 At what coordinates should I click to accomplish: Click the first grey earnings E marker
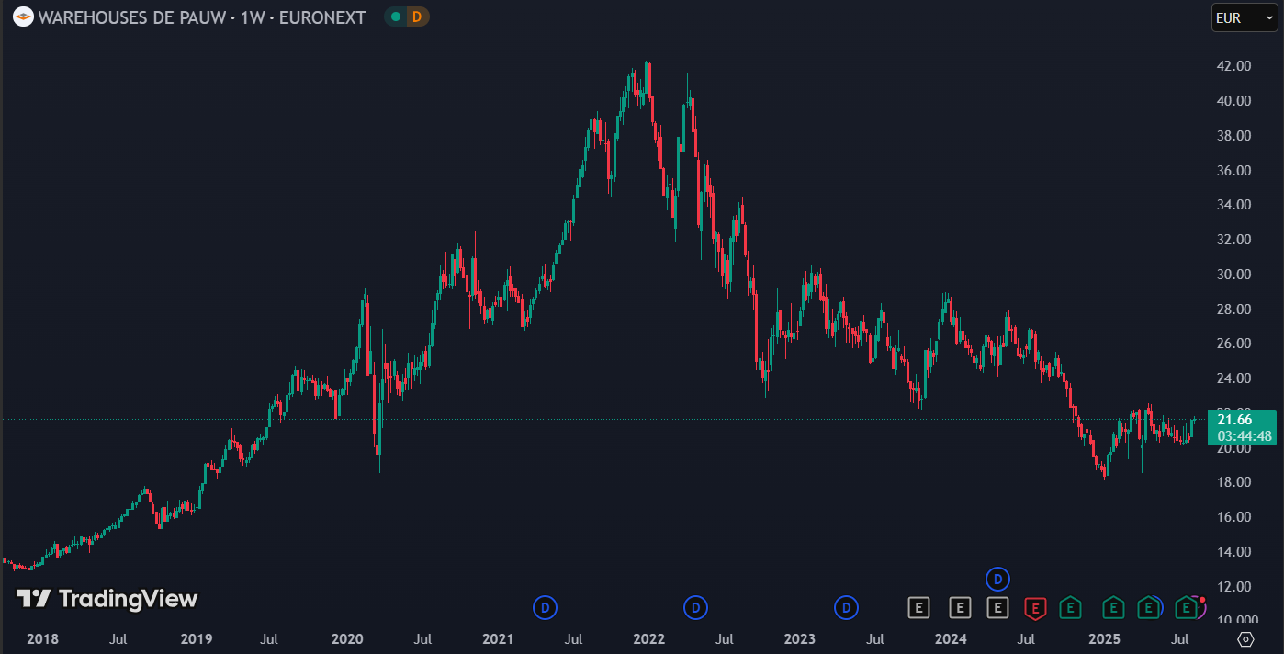point(918,607)
